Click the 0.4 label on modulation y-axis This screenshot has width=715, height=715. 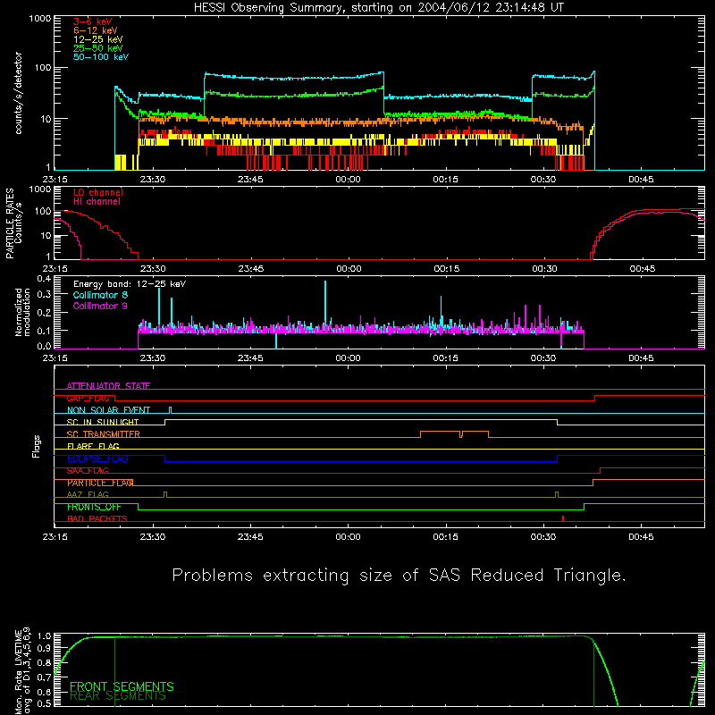pos(44,279)
